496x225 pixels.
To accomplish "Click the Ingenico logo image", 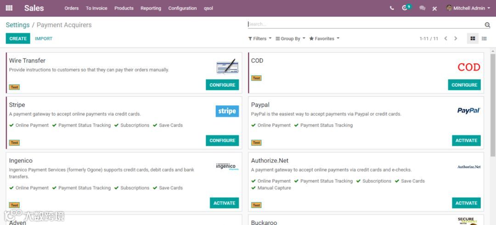I will [227, 166].
